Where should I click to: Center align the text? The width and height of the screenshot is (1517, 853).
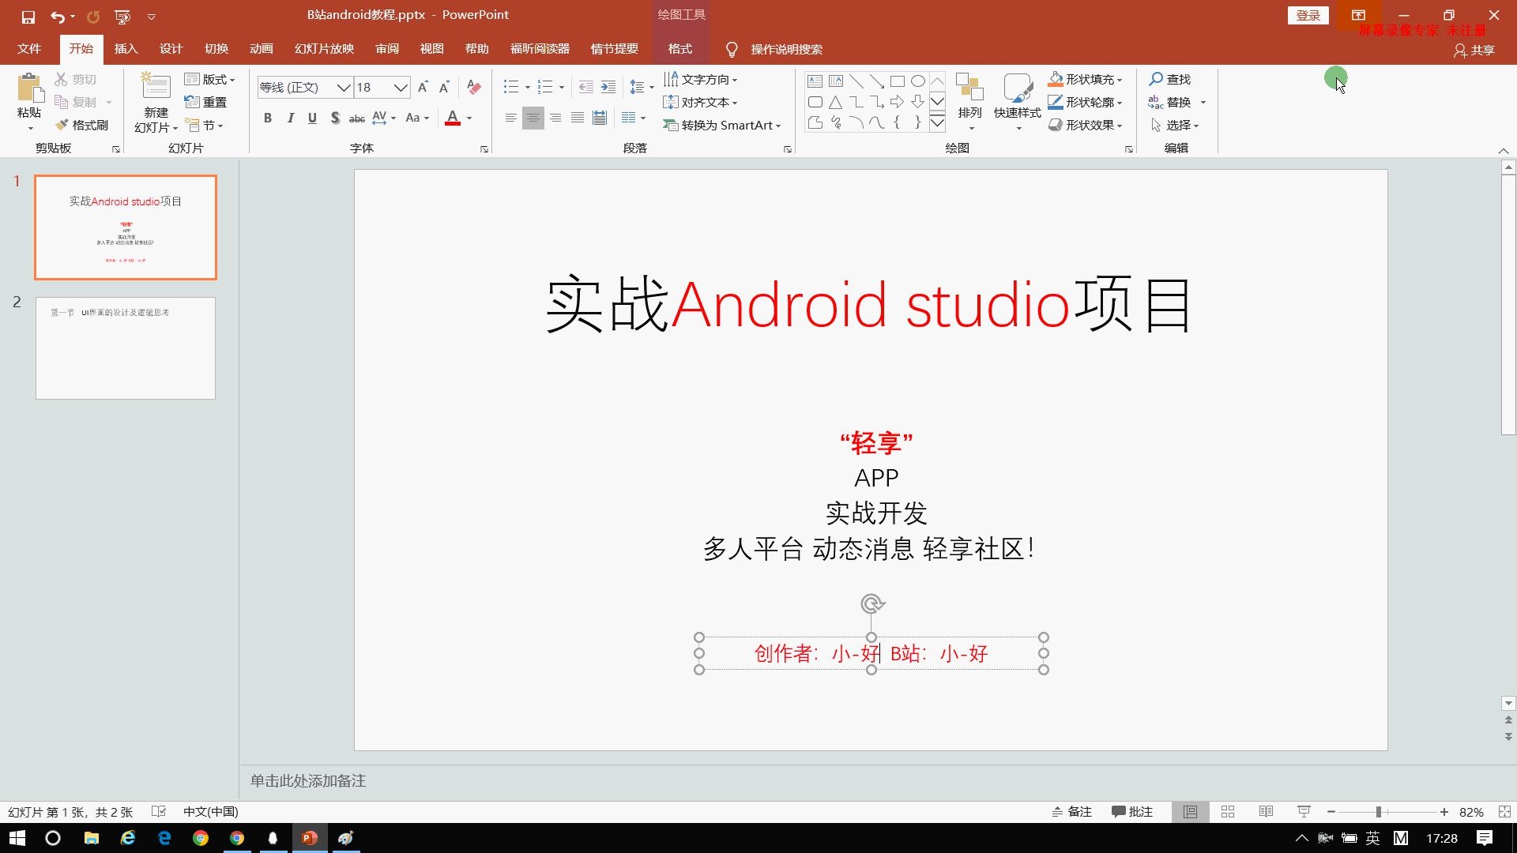coord(533,118)
